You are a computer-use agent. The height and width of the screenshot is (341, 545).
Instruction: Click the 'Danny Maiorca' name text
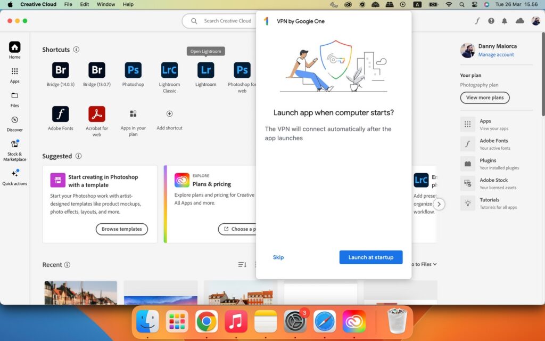pos(498,46)
